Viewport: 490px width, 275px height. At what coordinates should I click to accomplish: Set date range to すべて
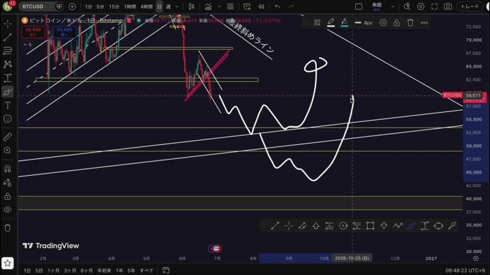[146, 270]
